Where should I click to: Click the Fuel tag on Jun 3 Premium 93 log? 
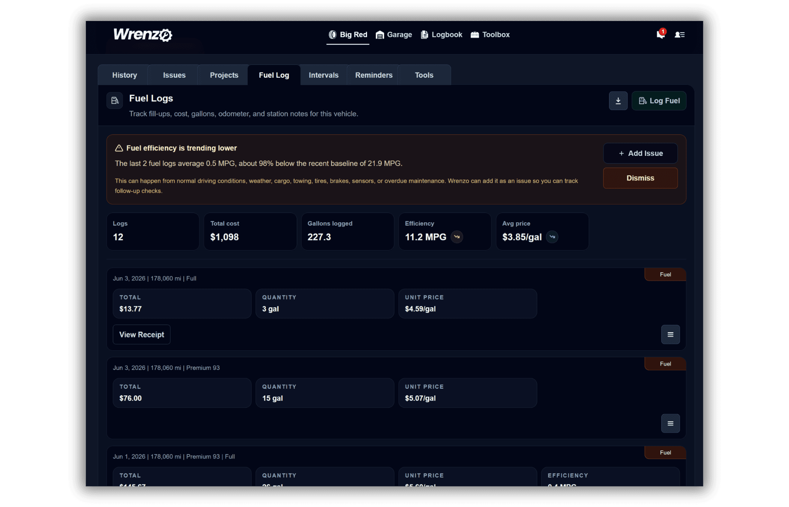[x=665, y=364]
